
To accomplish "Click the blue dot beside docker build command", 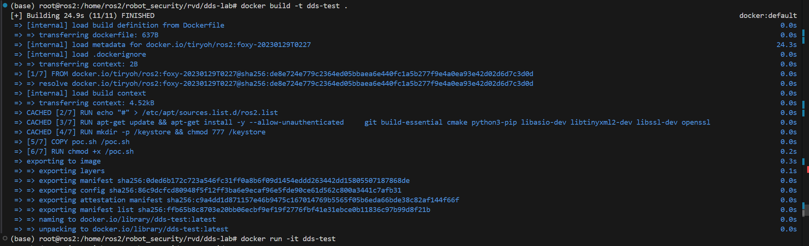I will coord(5,5).
